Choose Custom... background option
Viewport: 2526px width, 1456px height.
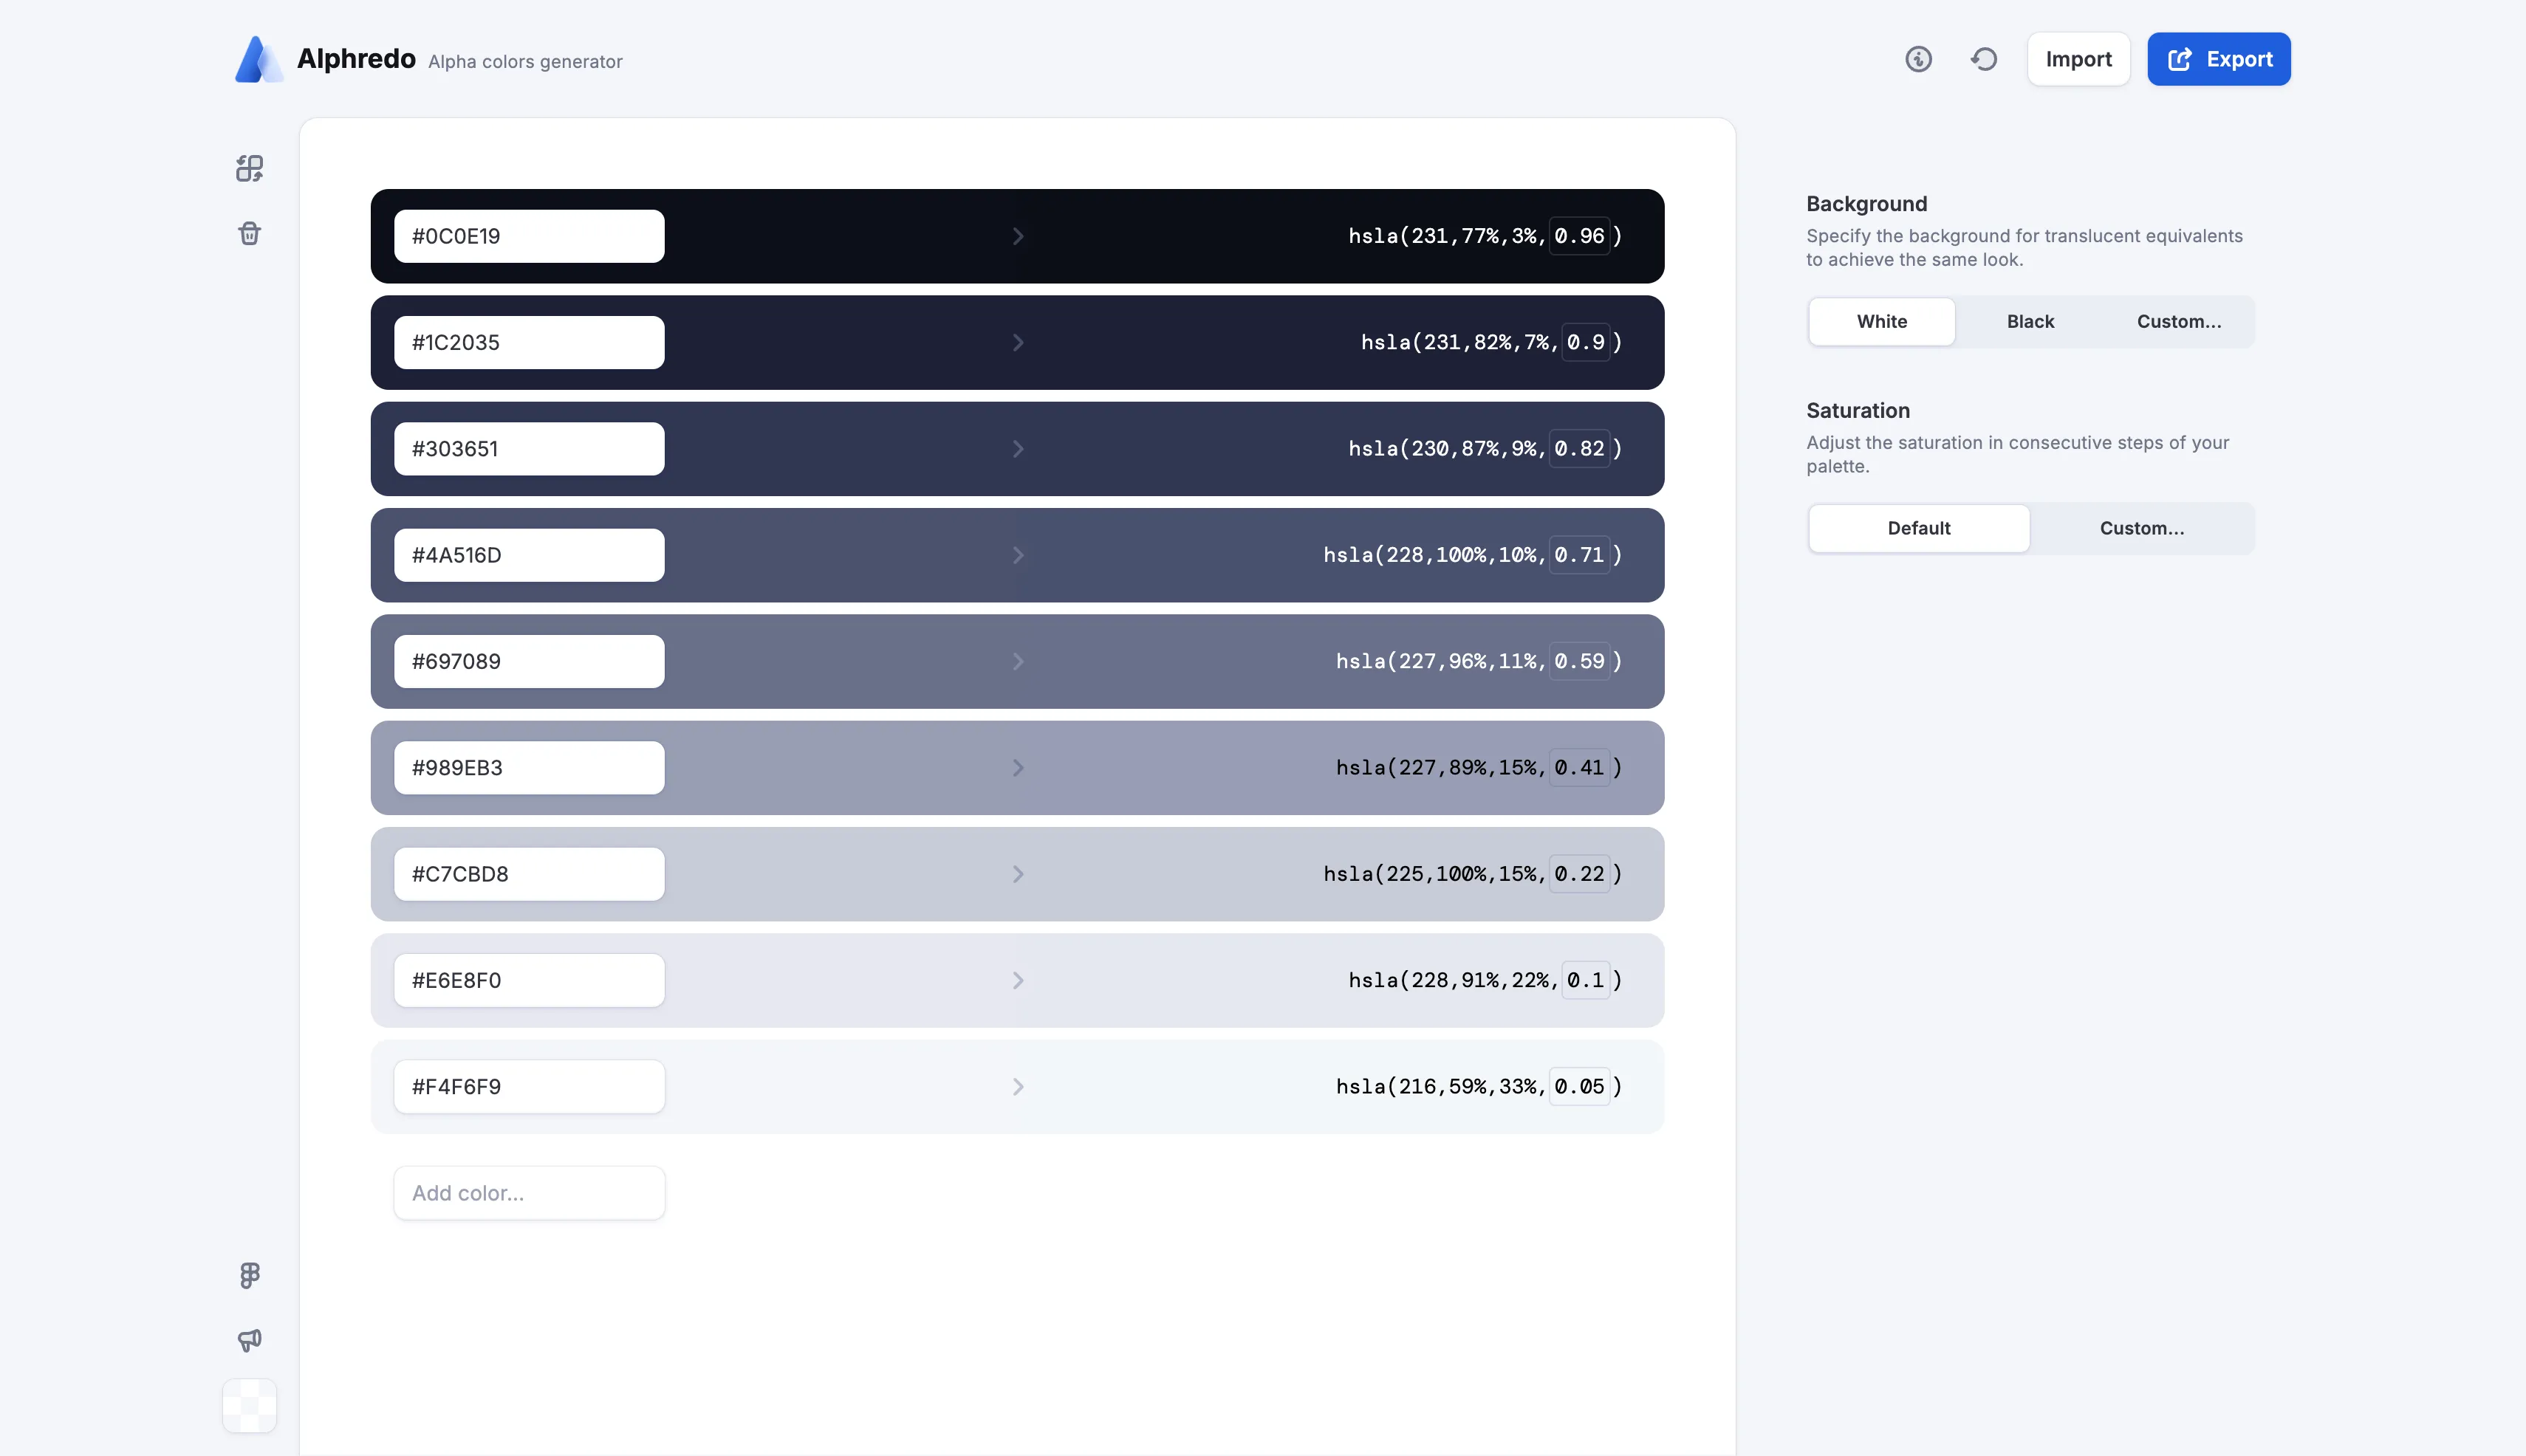2178,322
